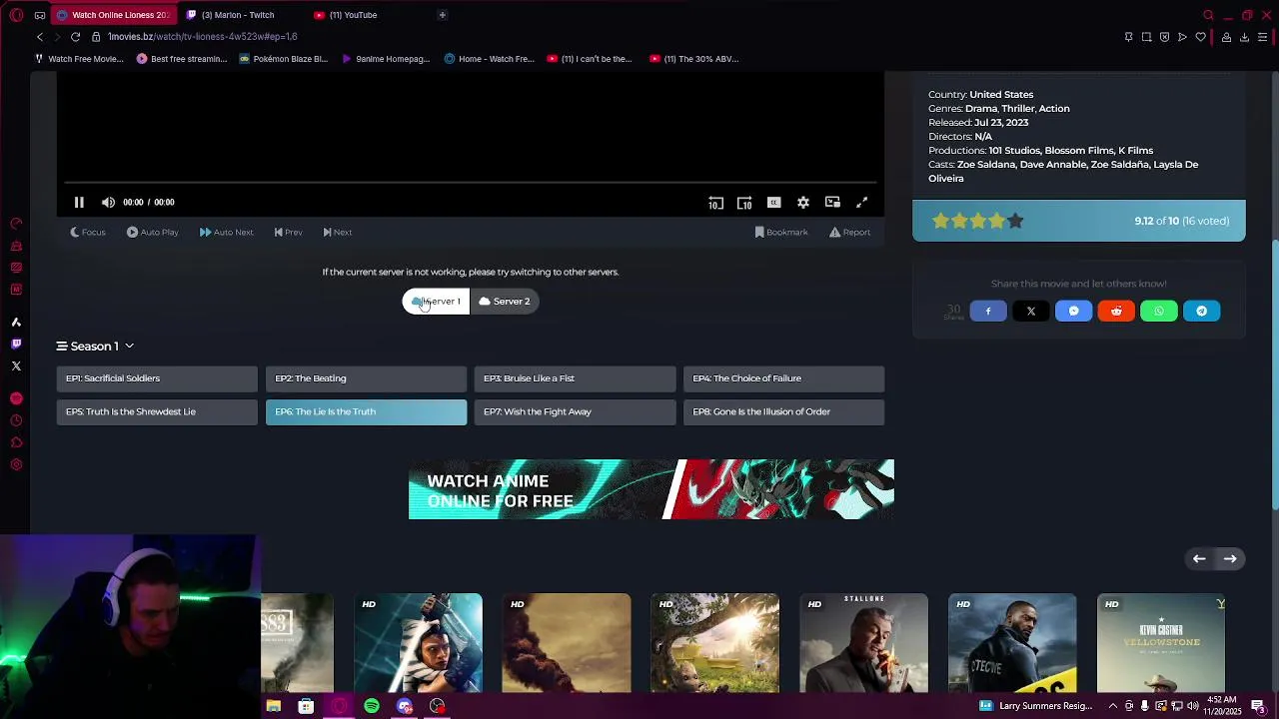
Task: Open The 30% ABV bookmark
Action: [x=694, y=59]
